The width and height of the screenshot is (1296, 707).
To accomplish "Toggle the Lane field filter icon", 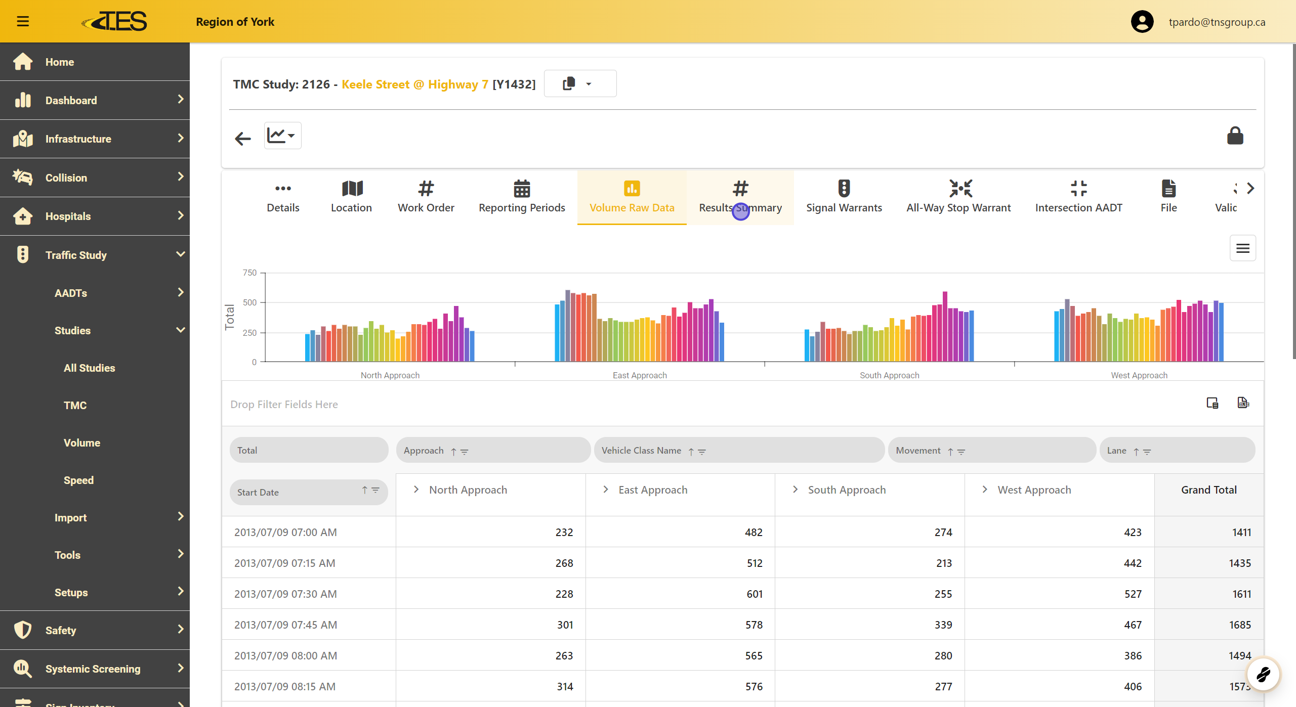I will 1147,451.
